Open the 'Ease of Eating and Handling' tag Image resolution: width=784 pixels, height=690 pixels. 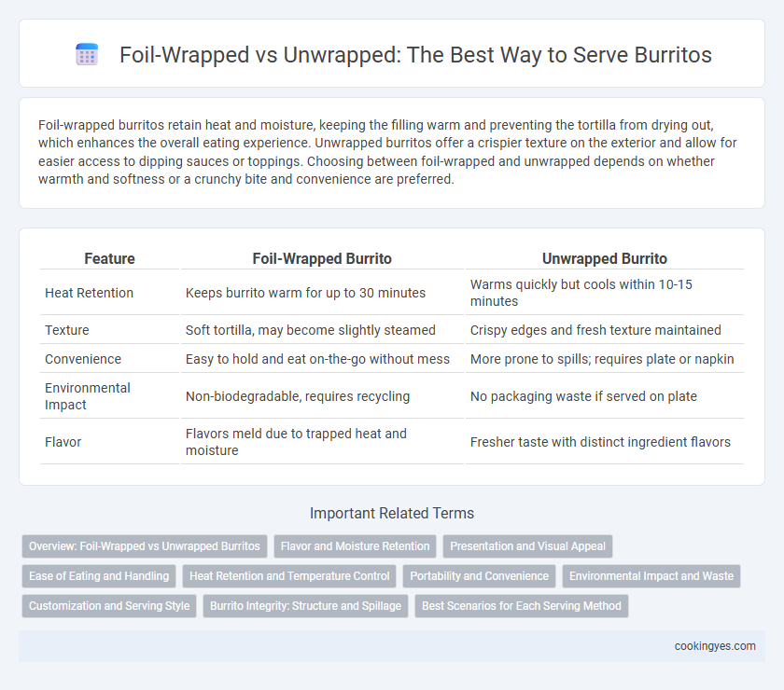coord(99,576)
